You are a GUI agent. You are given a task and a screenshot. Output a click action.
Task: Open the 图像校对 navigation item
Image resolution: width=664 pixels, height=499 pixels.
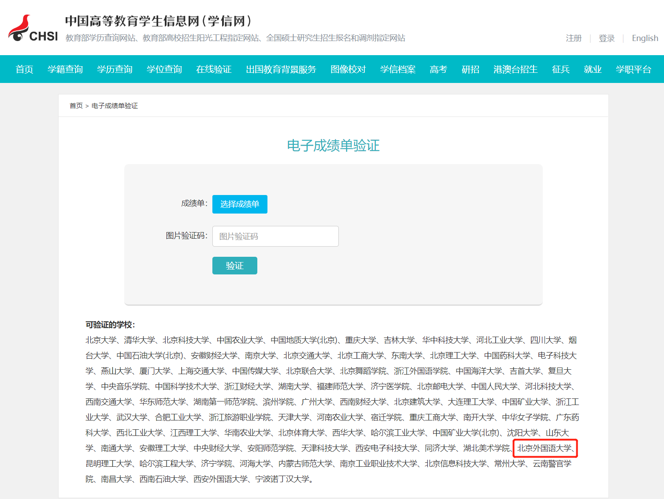[x=348, y=69]
